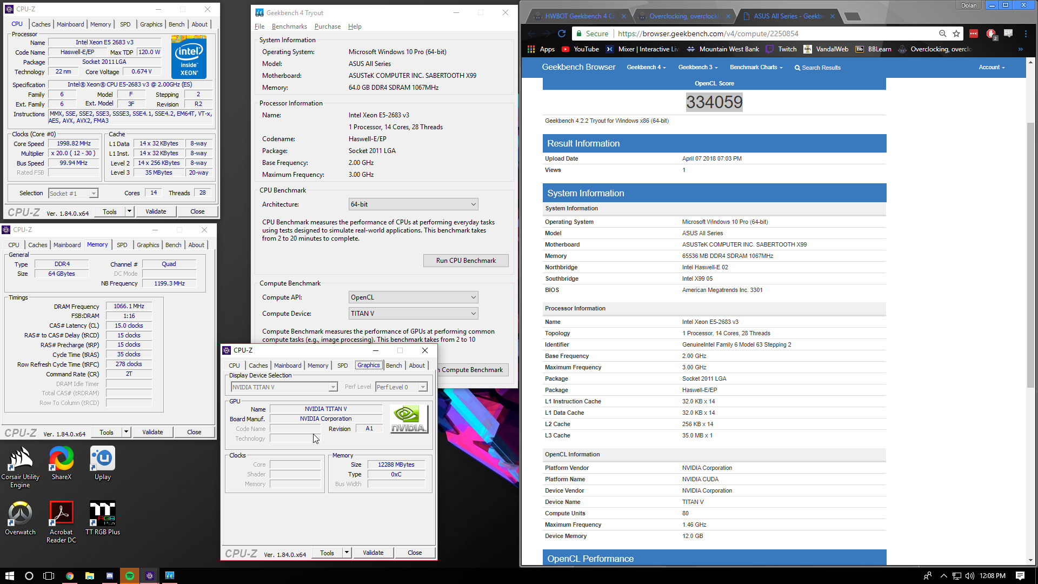
Task: Open the Geekbench Benchmarks menu
Action: point(289,26)
